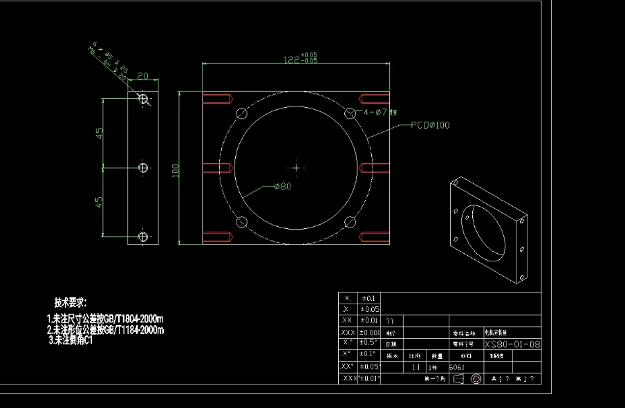The width and height of the screenshot is (625, 408).
Task: Click the top hole in the side view
Action: pyautogui.click(x=143, y=99)
